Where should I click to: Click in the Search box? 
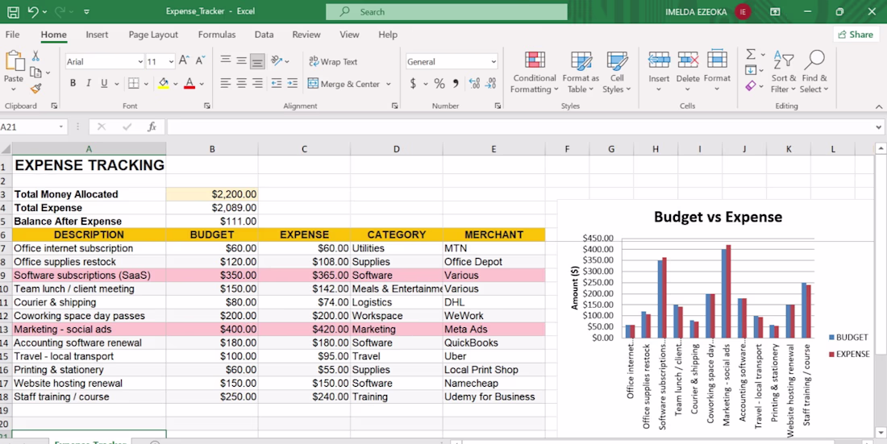[x=447, y=11]
